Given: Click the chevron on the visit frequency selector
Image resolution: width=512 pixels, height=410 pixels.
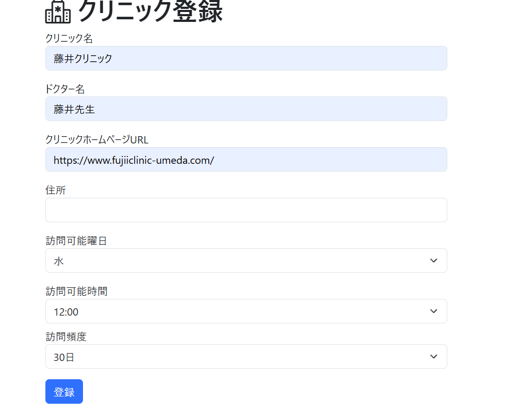Looking at the screenshot, I should coord(433,356).
